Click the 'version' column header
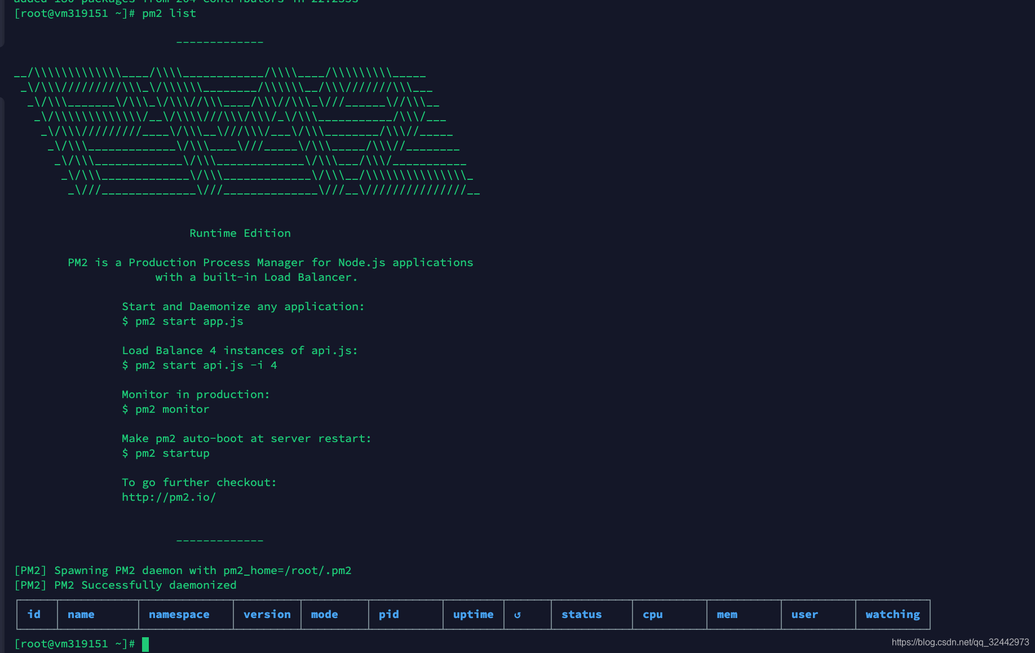 (x=267, y=615)
